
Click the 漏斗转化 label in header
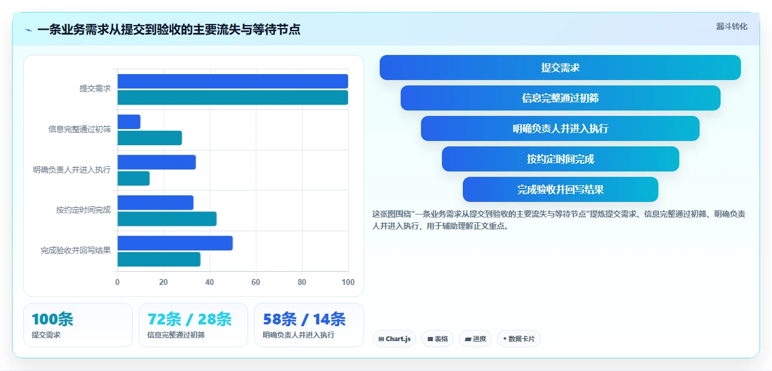coord(731,26)
